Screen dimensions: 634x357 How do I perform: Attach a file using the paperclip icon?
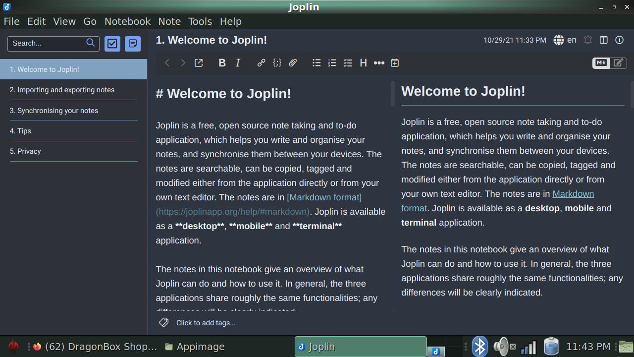tap(293, 63)
